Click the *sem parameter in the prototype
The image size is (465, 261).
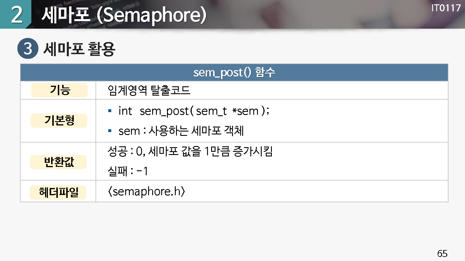tap(245, 111)
